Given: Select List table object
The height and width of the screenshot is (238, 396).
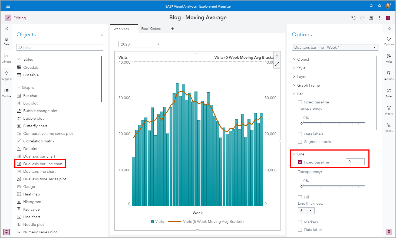Looking at the screenshot, I should pos(31,75).
